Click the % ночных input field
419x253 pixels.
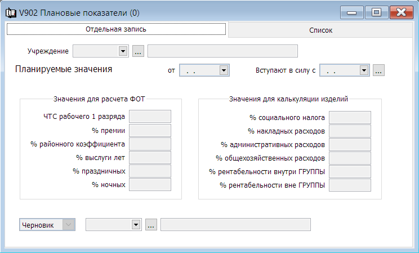click(x=150, y=184)
